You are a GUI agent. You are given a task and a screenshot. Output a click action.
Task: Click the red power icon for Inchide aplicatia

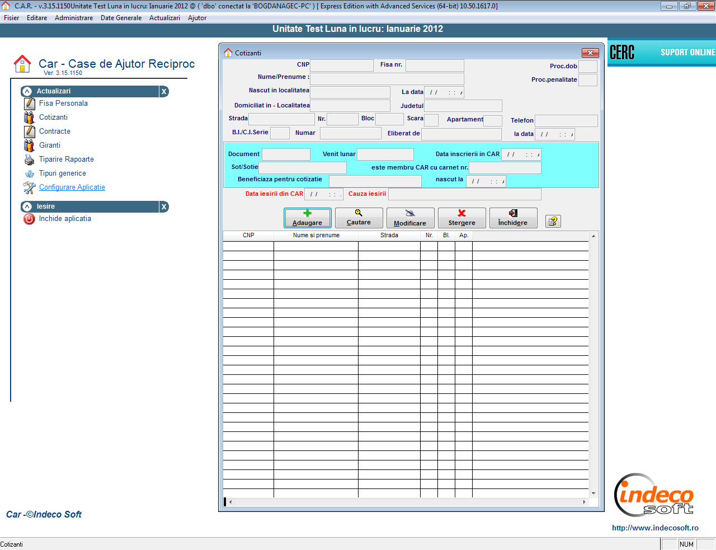[29, 219]
